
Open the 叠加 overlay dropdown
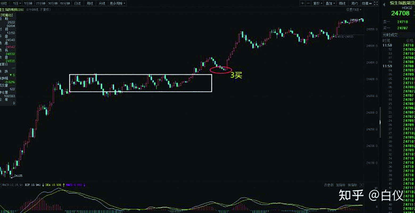tap(330, 3)
